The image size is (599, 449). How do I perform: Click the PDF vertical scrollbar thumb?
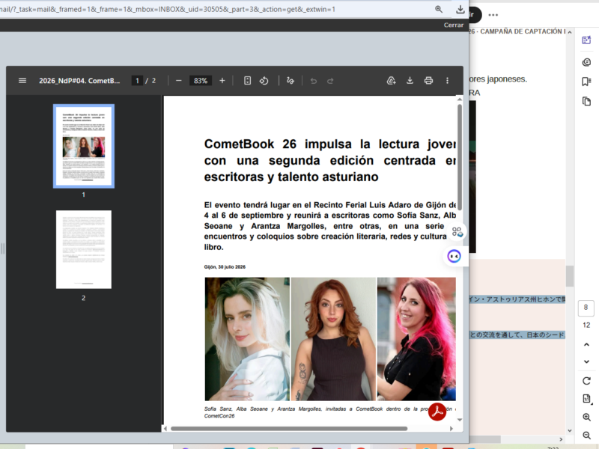460,156
